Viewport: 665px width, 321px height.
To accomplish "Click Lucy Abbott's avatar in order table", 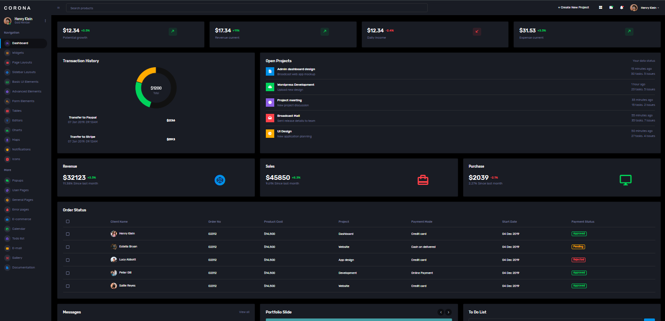I will pos(114,260).
